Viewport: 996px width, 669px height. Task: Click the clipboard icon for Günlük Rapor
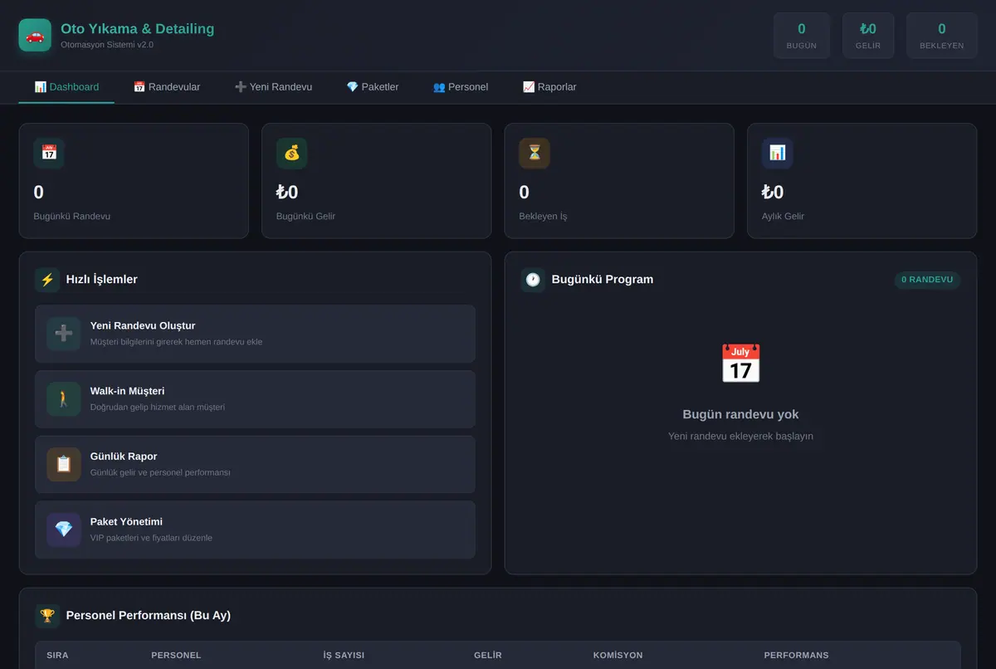pyautogui.click(x=64, y=464)
